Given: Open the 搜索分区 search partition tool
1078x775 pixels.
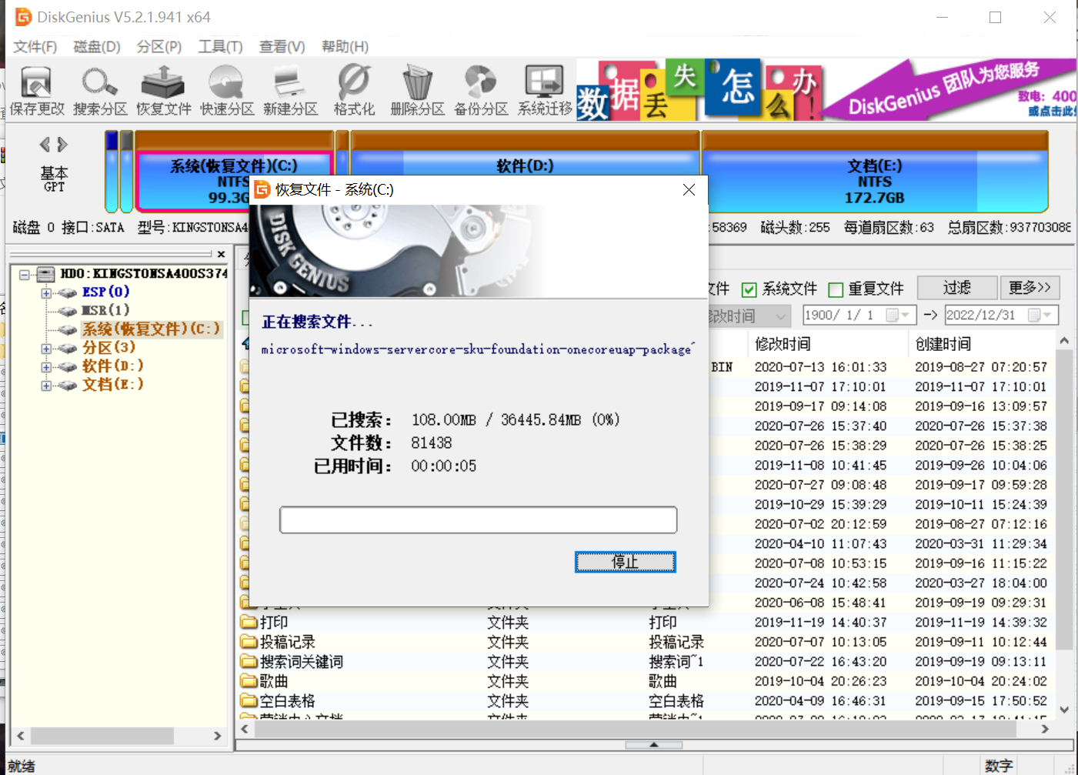Looking at the screenshot, I should click(100, 90).
